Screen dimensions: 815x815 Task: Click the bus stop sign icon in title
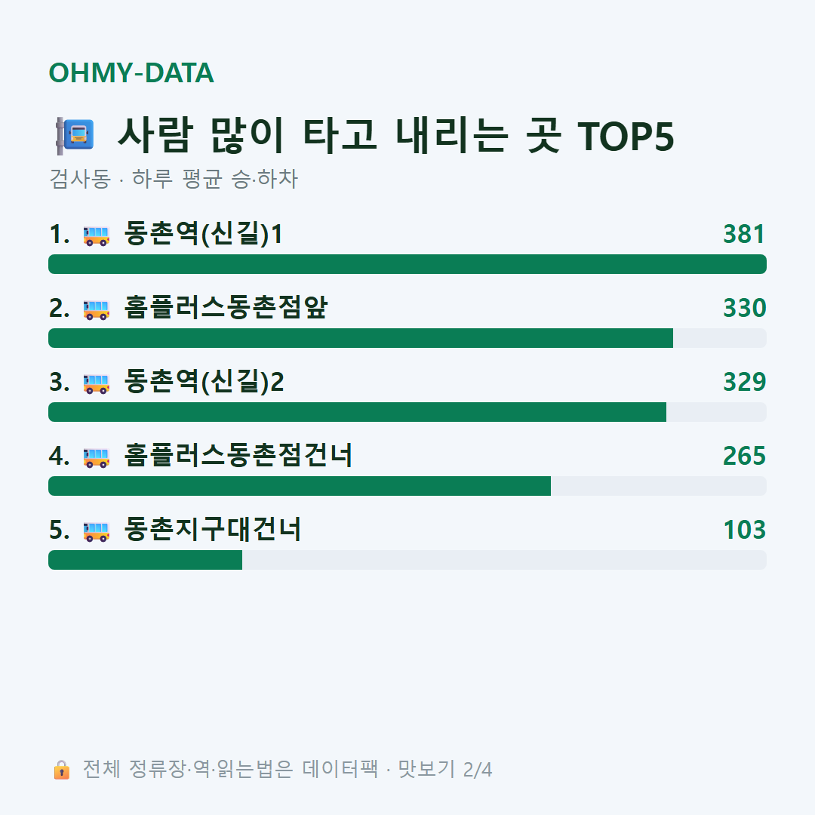pyautogui.click(x=75, y=136)
